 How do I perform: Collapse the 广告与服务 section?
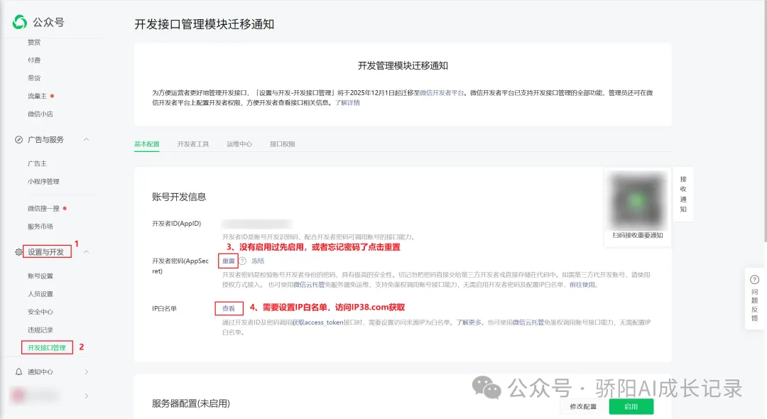(86, 140)
